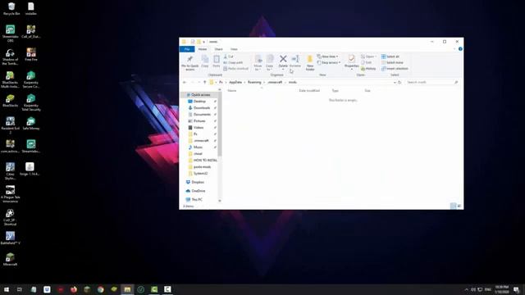Open OneDrive in the navigation pane
This screenshot has height=295, width=525.
click(199, 191)
